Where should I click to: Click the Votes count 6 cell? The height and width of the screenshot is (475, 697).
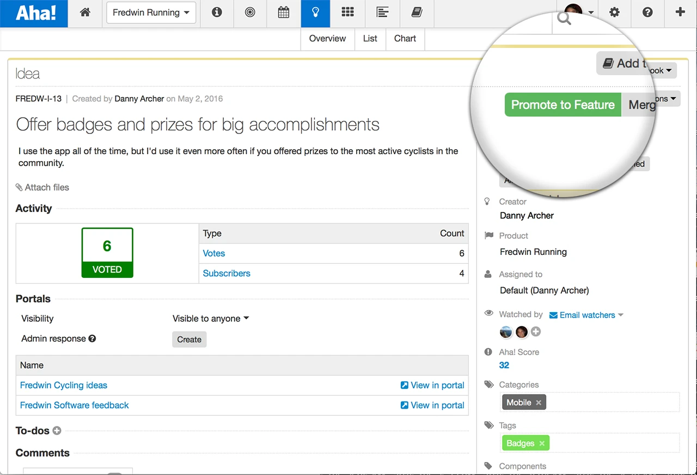point(462,253)
